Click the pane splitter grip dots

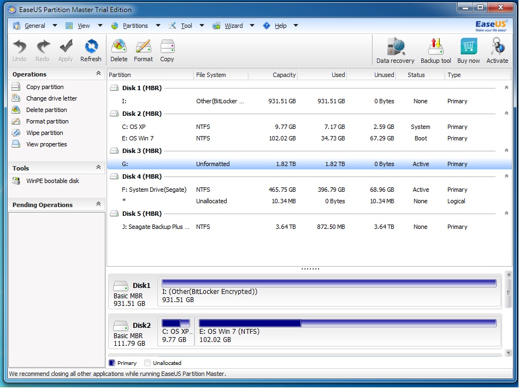[x=310, y=268]
